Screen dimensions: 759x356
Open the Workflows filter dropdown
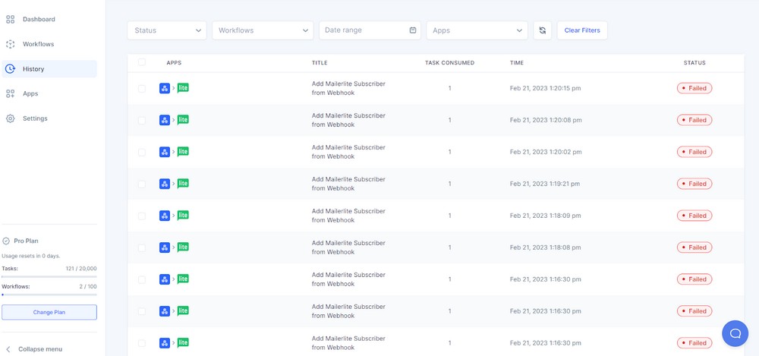coord(263,30)
